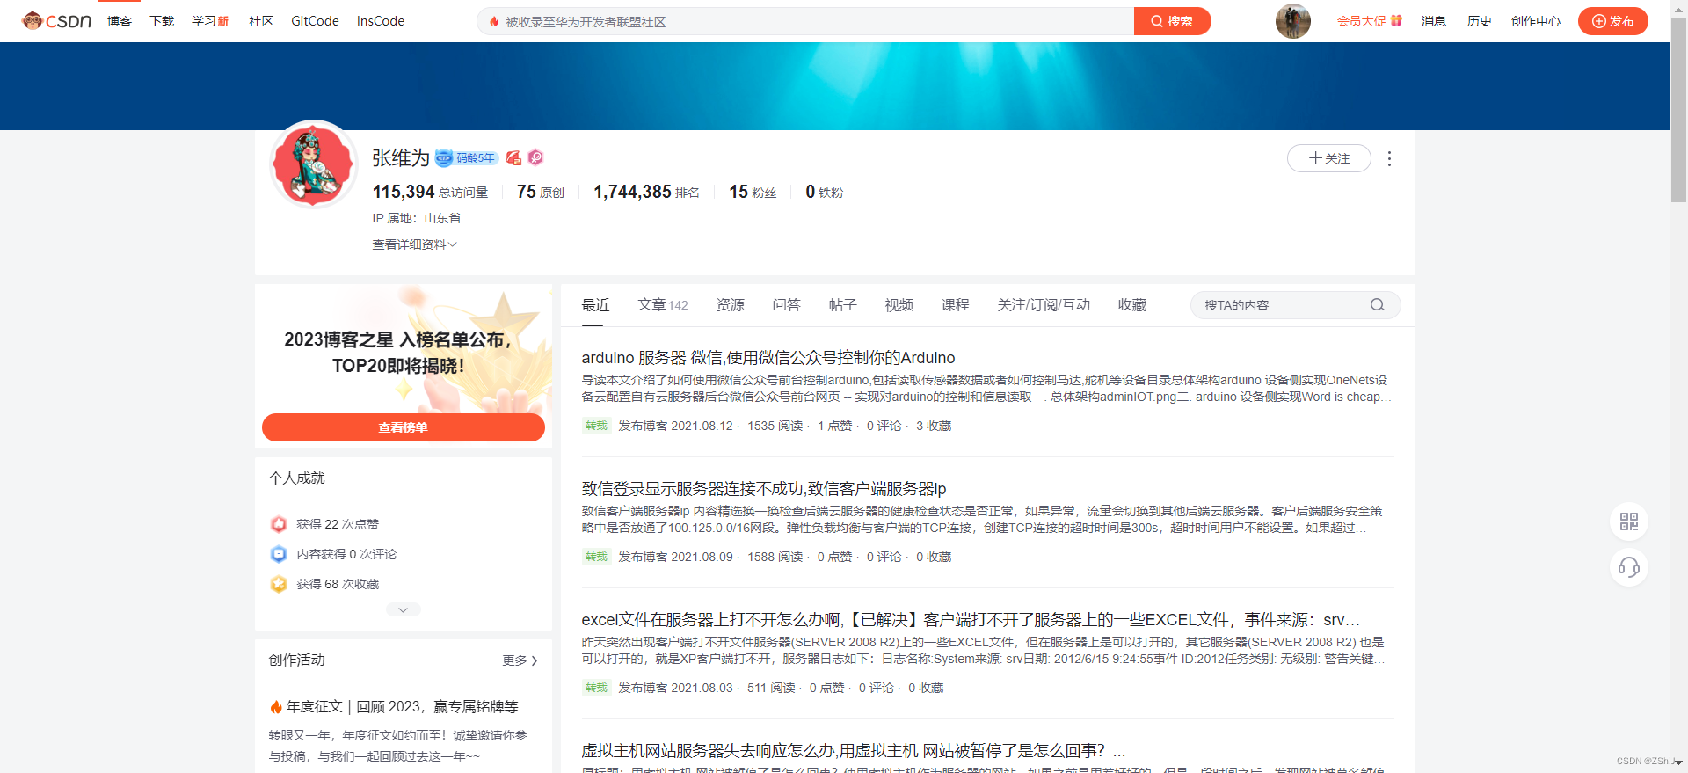The width and height of the screenshot is (1688, 773).
Task: Open GitCode in top navigation
Action: (315, 21)
